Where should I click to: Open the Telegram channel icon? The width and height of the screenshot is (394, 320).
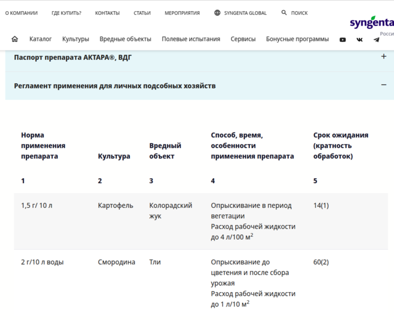376,39
